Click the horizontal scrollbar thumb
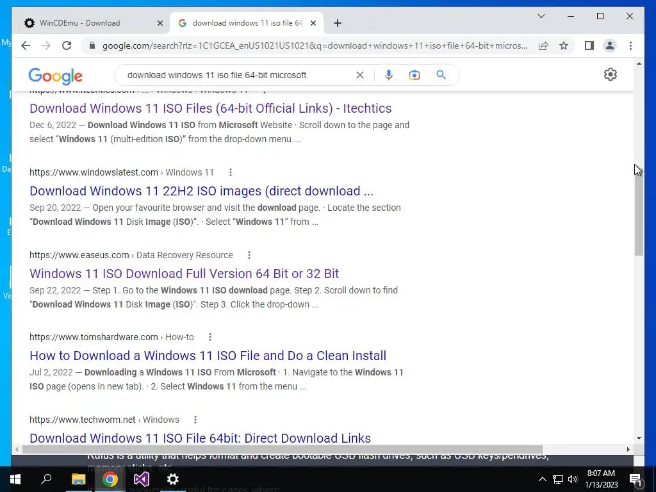 (282, 449)
